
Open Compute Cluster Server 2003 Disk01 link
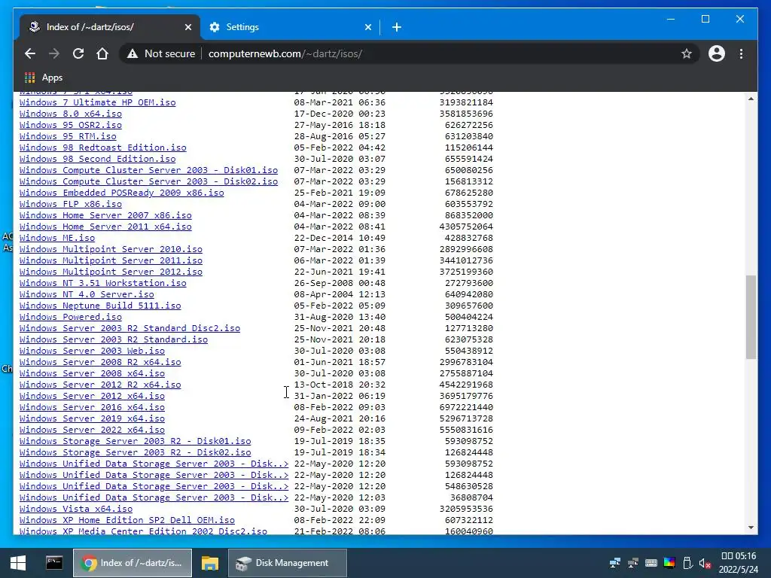click(148, 170)
